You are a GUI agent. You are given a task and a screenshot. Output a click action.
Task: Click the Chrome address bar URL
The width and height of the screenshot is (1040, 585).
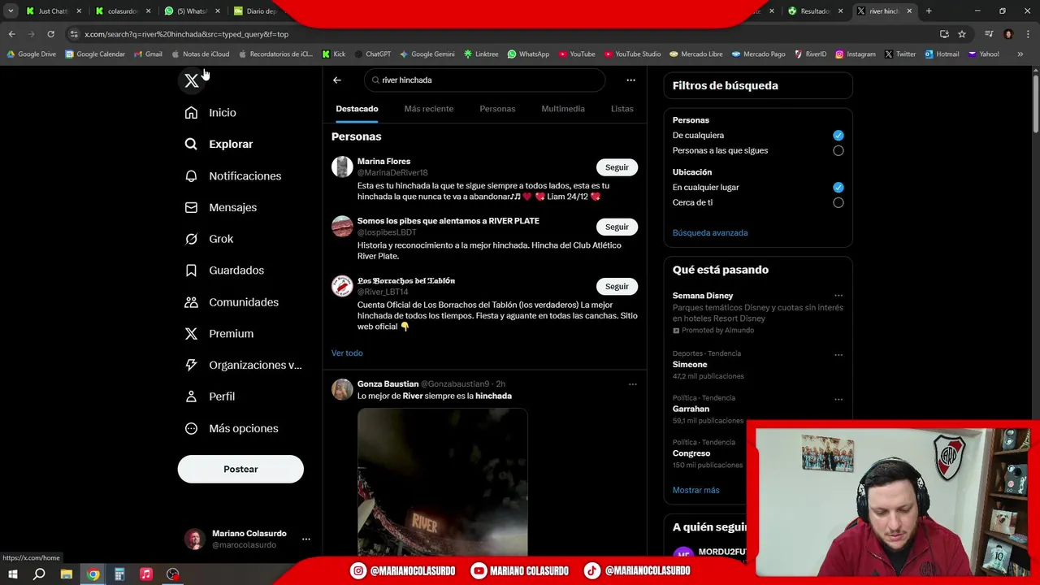[x=187, y=34]
